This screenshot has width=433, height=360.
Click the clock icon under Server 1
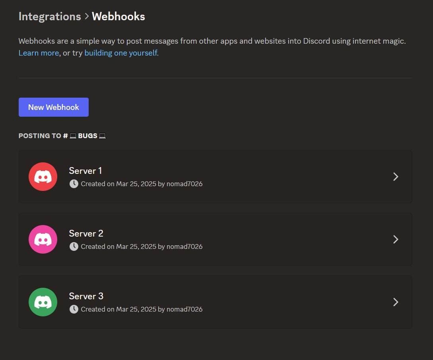tap(74, 184)
